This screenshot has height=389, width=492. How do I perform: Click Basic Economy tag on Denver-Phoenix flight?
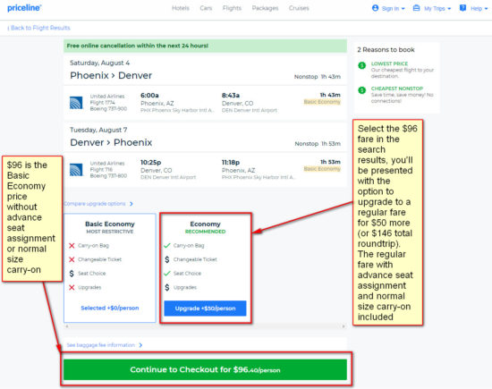(322, 169)
